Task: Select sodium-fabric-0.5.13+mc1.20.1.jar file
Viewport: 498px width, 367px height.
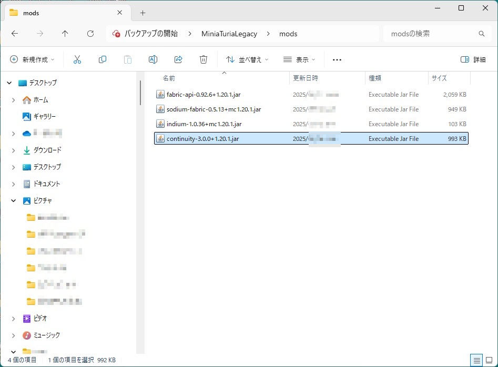Action: (x=311, y=109)
